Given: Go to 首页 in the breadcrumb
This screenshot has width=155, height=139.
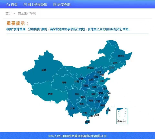Looking at the screenshot, I should point(8,13).
